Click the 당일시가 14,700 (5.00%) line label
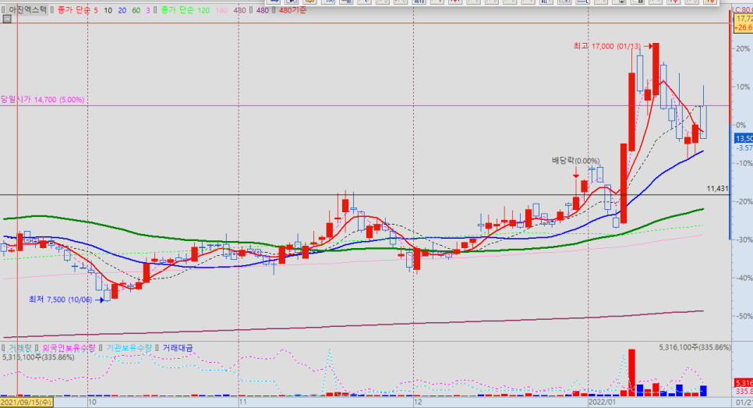 (42, 100)
